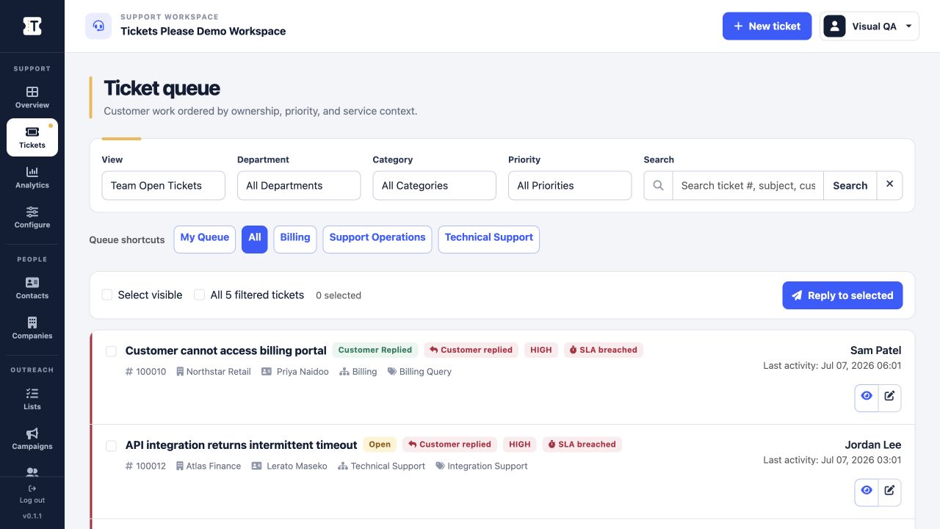Click Reply to selected
The image size is (940, 529).
click(x=842, y=295)
